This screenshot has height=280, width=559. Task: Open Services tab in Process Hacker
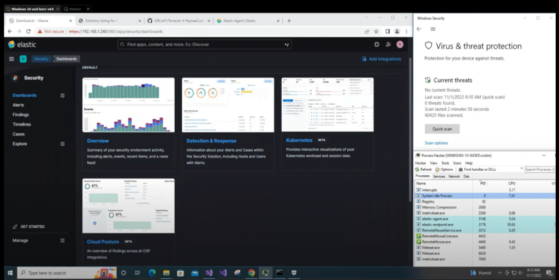pyautogui.click(x=439, y=176)
